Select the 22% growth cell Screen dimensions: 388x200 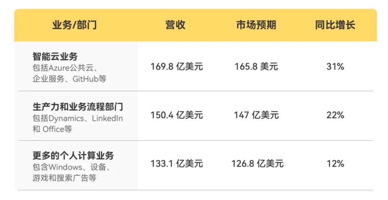tap(335, 115)
